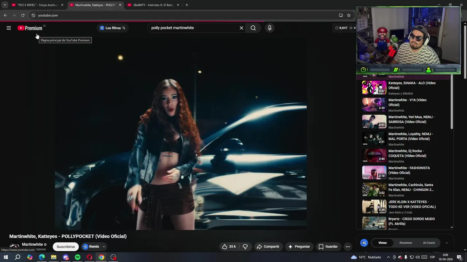Click the playlist panel scrollbar
This screenshot has width=467, height=262.
click(452, 102)
